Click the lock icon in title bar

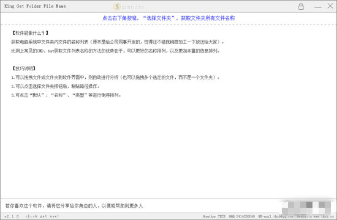point(301,7)
